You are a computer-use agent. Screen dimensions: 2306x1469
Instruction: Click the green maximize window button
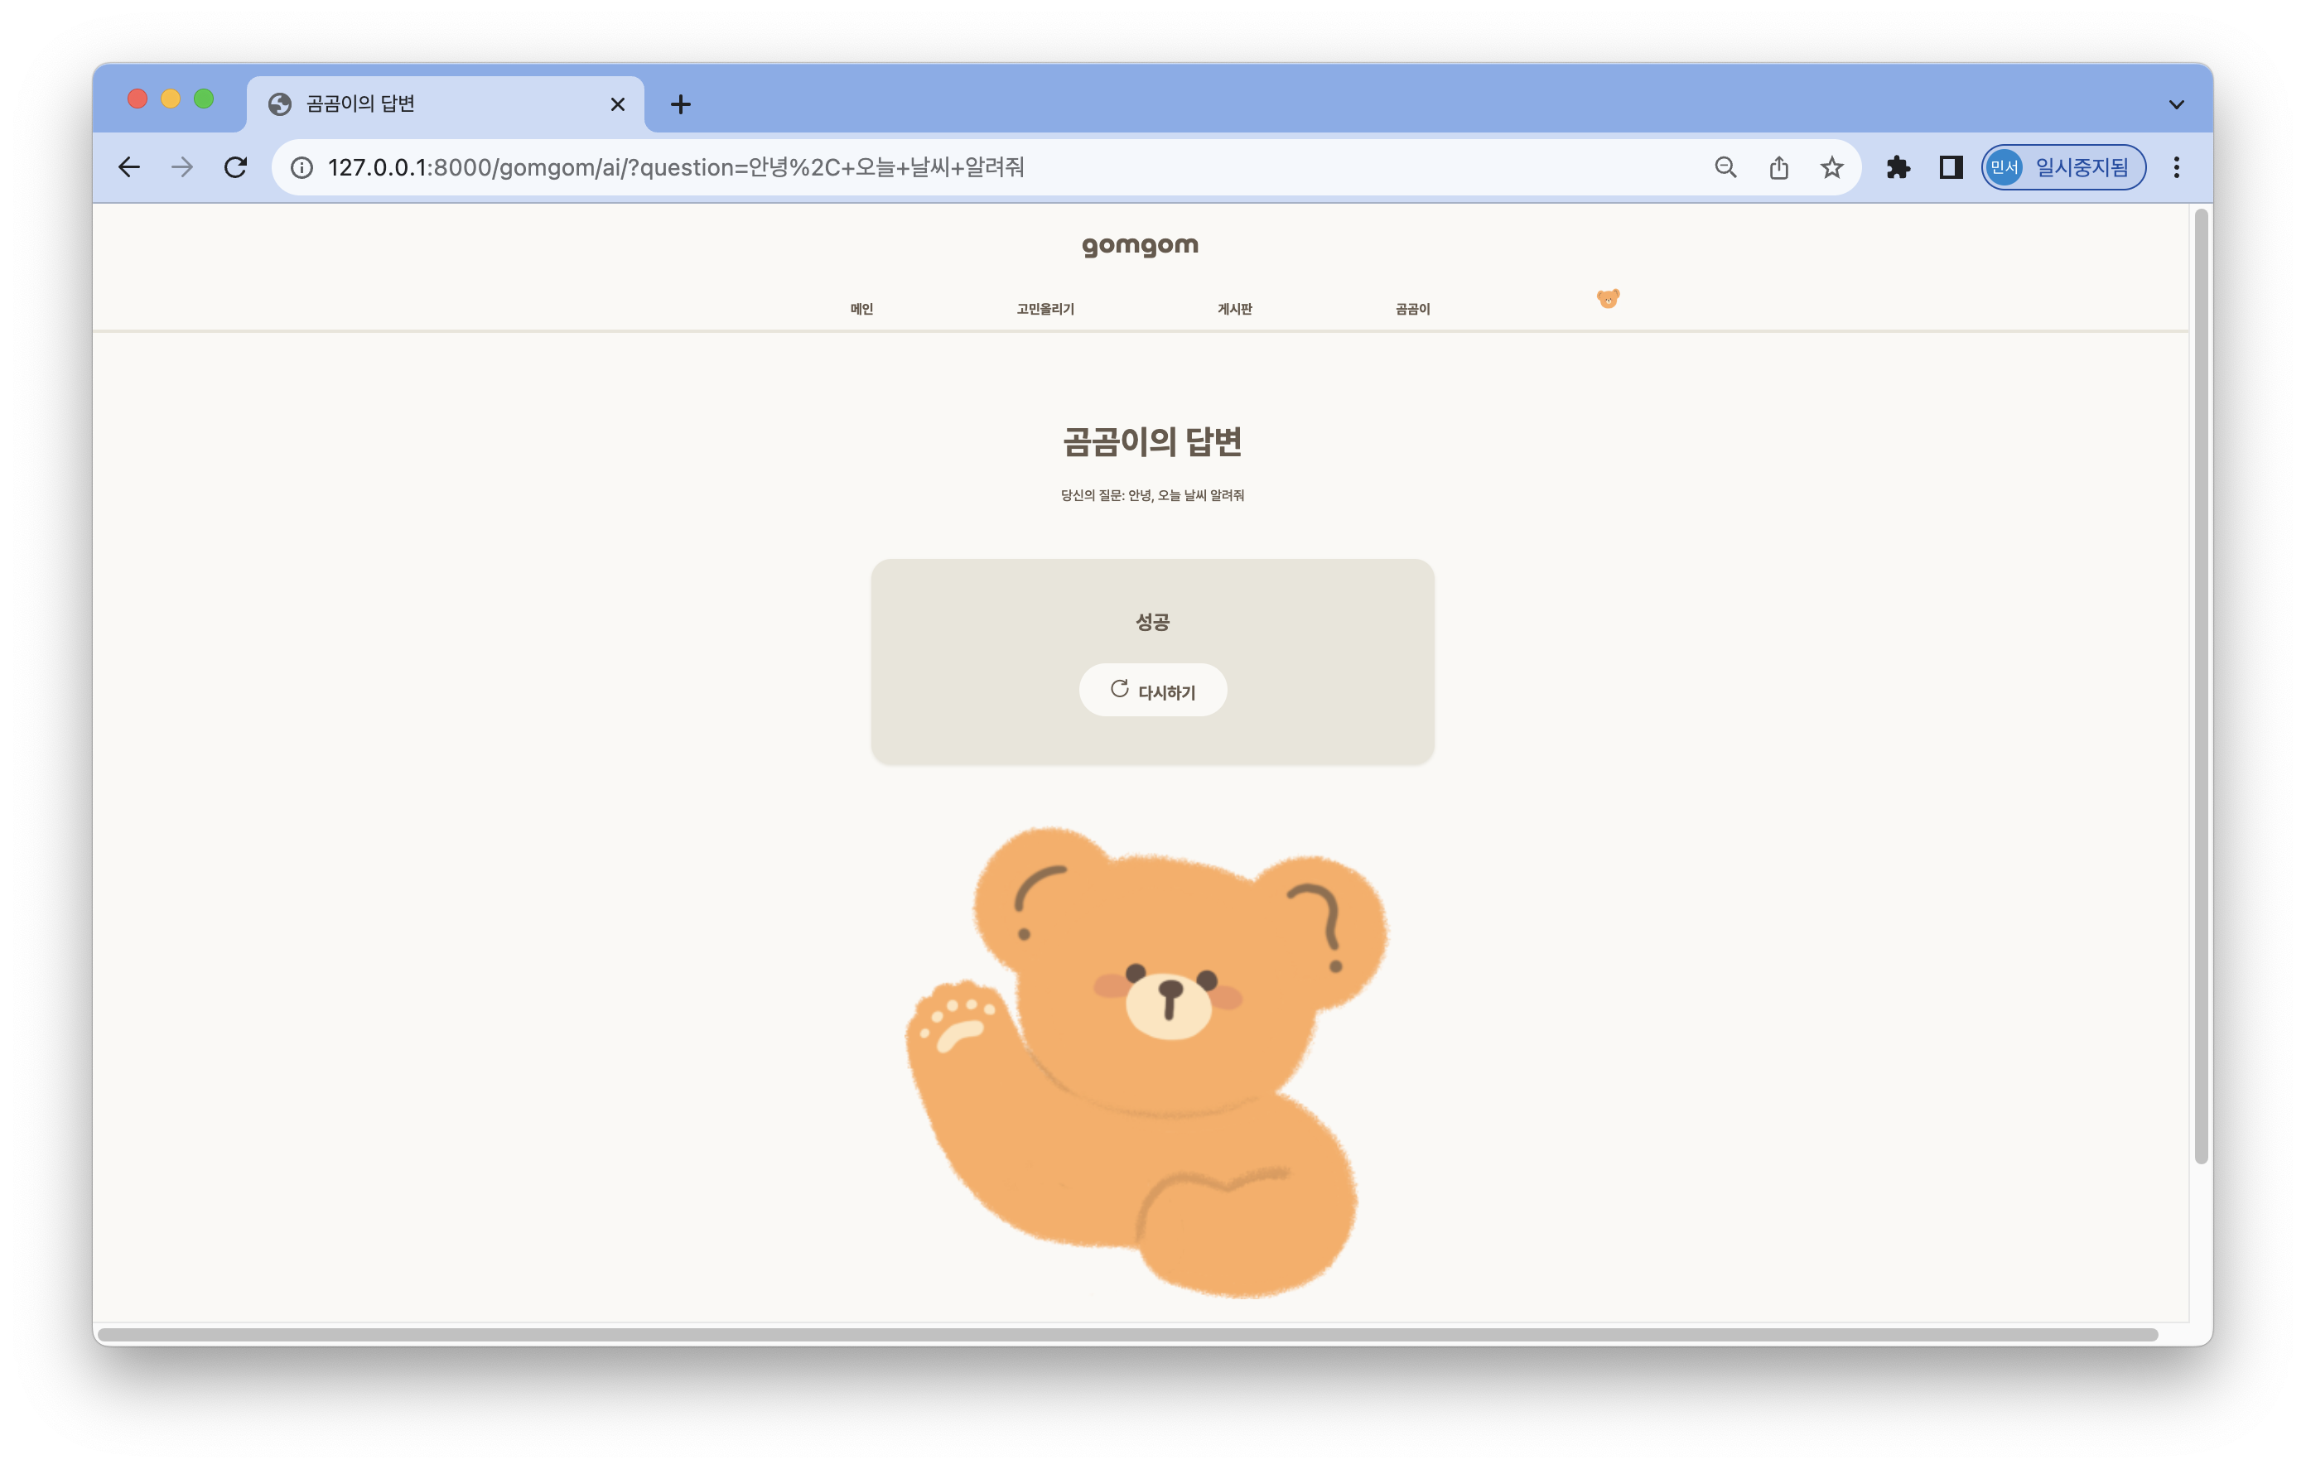click(204, 99)
